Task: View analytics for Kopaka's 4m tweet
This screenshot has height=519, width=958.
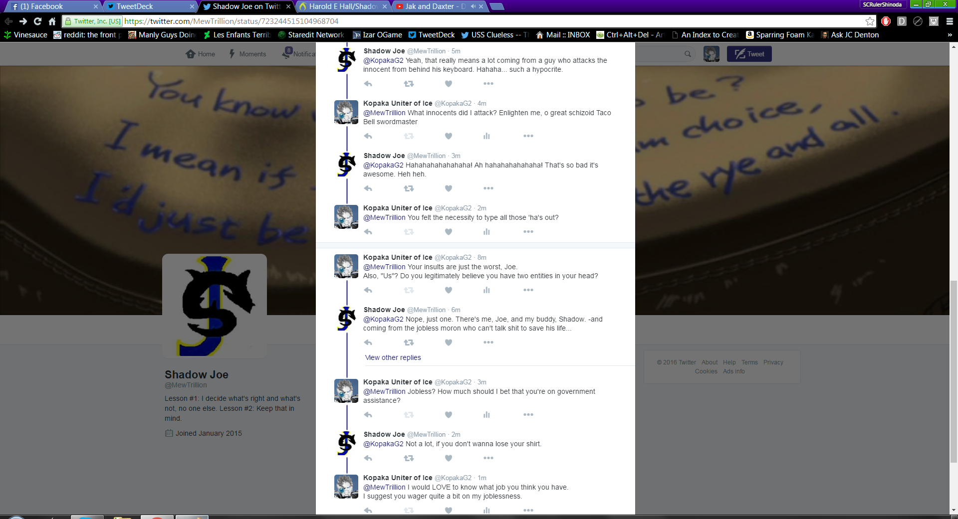Action: point(486,136)
